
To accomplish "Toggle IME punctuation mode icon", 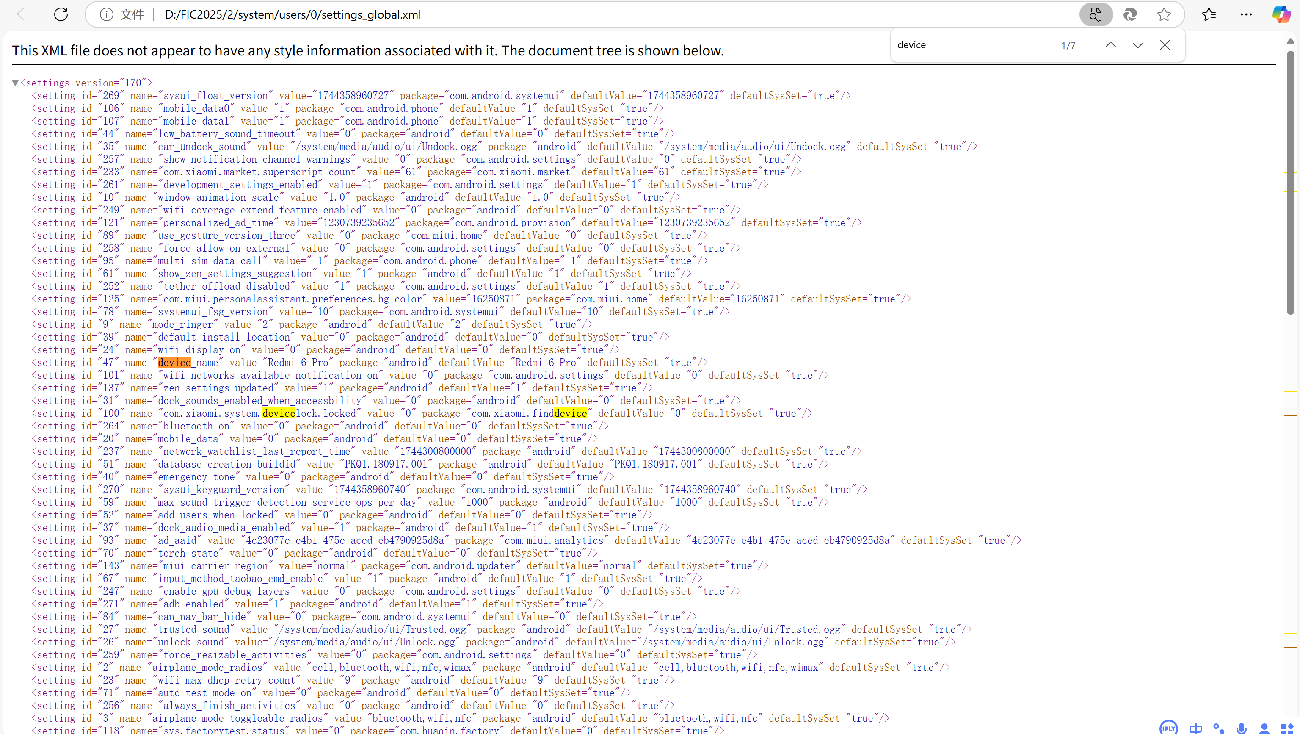I will coord(1219,728).
